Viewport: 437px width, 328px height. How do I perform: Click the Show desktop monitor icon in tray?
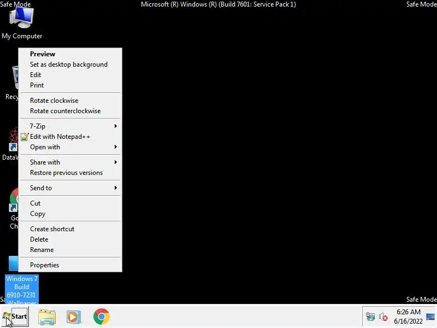(430, 317)
